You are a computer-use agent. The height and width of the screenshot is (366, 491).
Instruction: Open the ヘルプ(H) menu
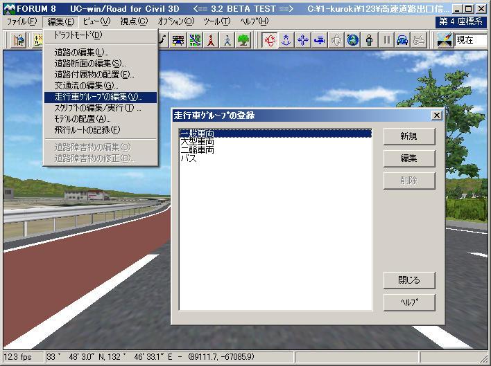point(255,21)
